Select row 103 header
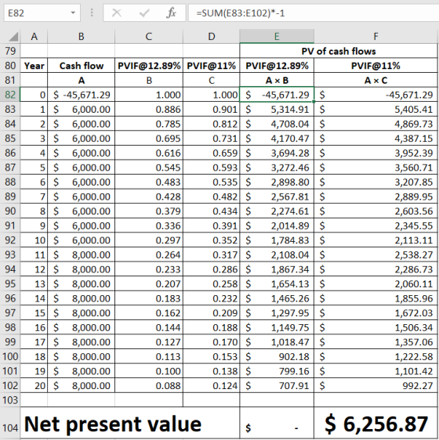The image size is (439, 440). pyautogui.click(x=10, y=400)
